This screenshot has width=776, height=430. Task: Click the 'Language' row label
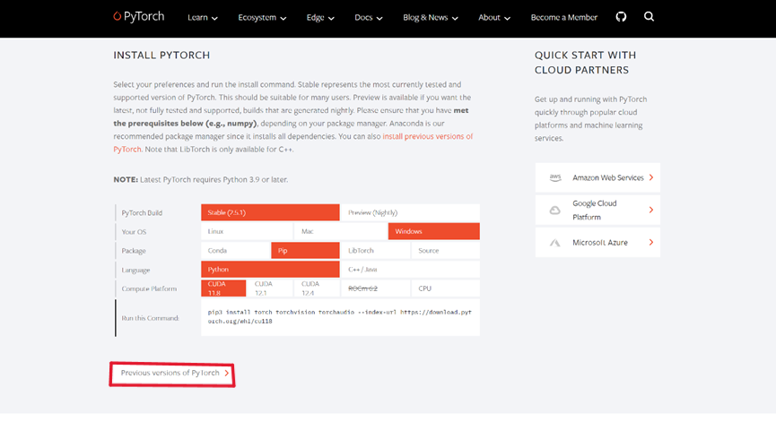tap(135, 271)
